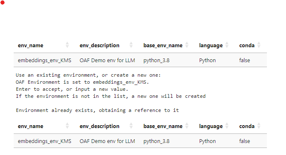Select the embeddings_env_KMS cell in the upper table
This screenshot has width=286, height=155.
click(x=44, y=60)
